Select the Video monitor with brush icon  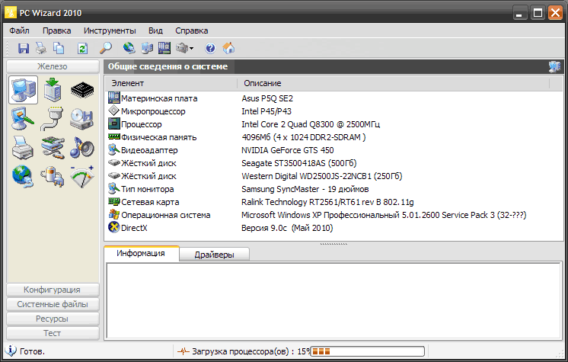pyautogui.click(x=23, y=119)
